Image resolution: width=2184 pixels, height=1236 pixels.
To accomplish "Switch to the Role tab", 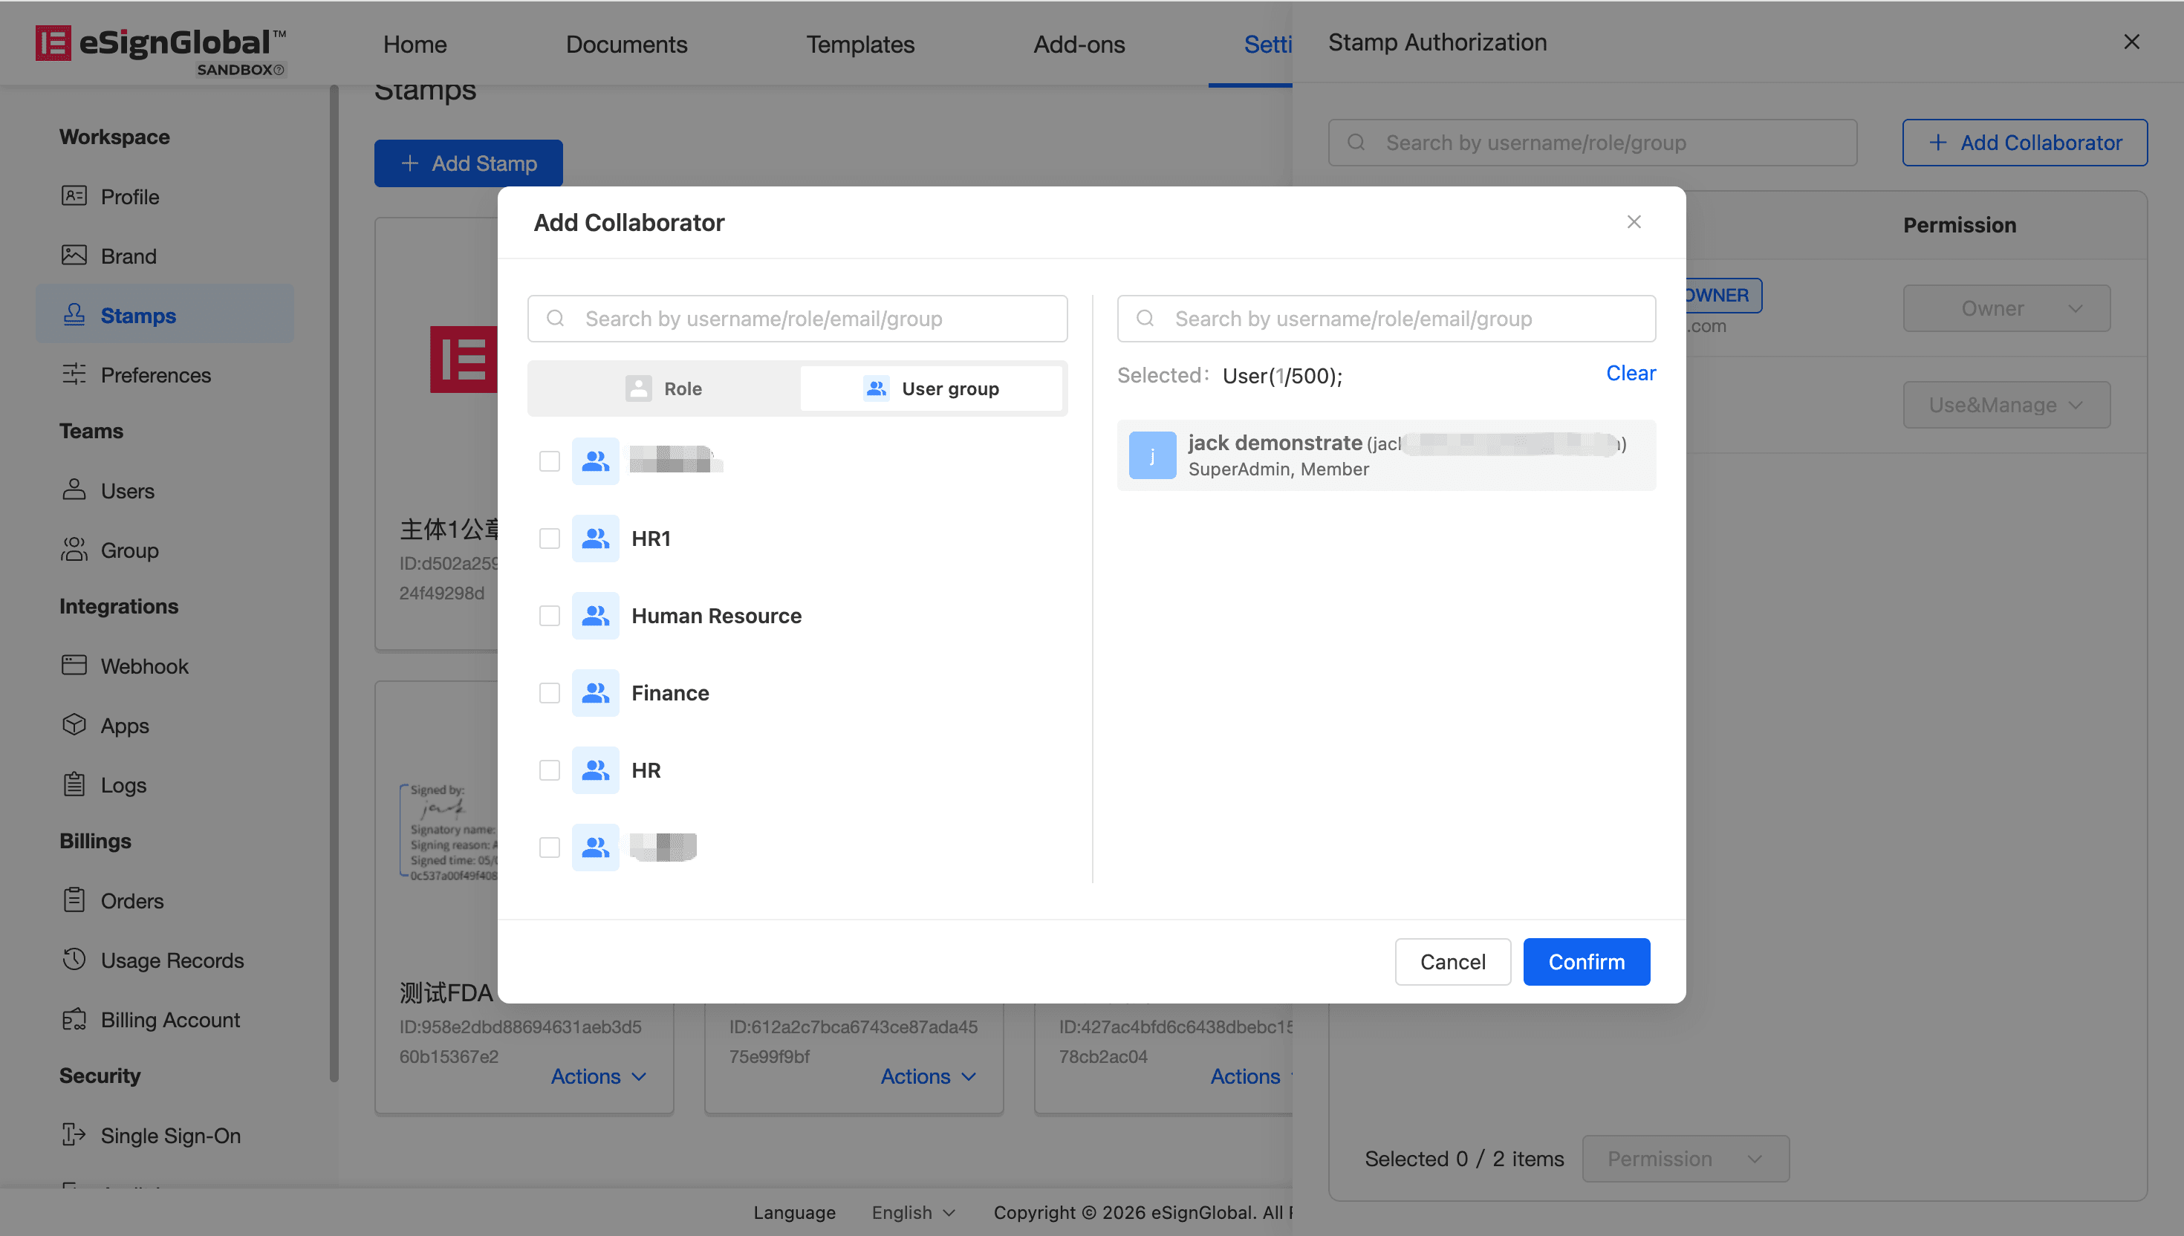I will (664, 388).
